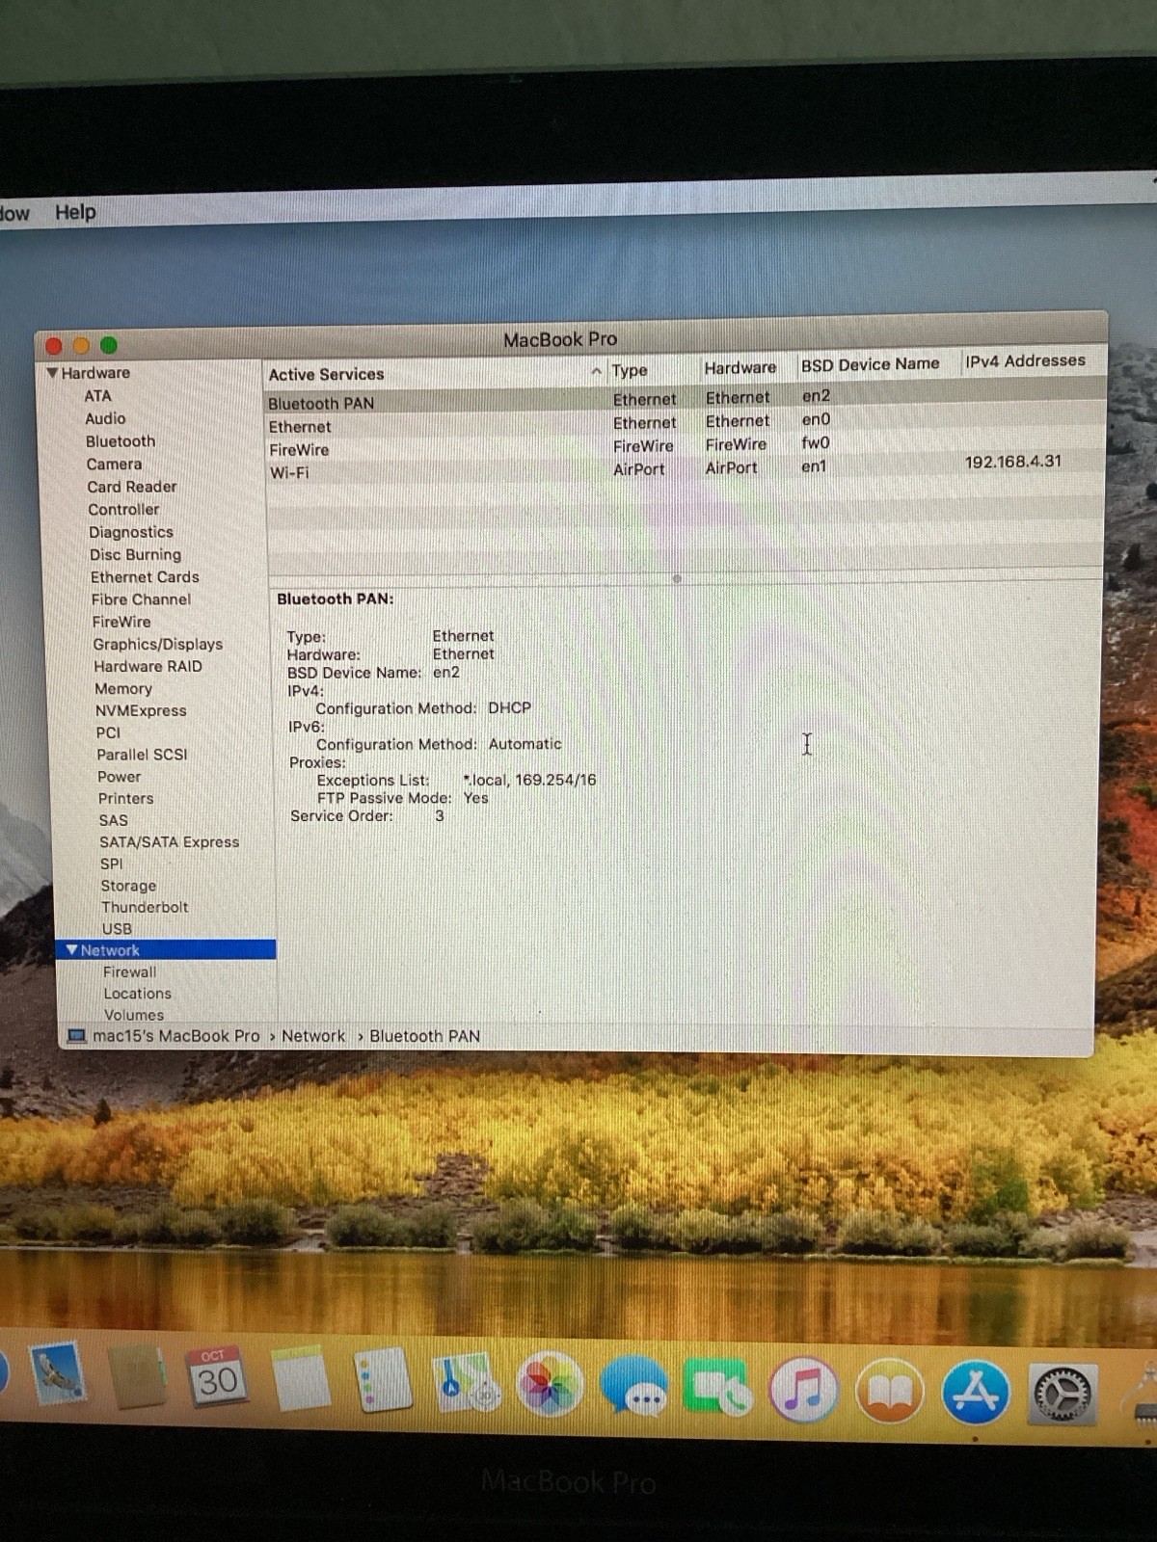
Task: Select Fibre Channel item
Action: 141,598
